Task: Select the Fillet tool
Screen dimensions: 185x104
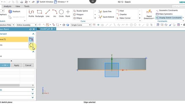Action: [x=120, y=11]
